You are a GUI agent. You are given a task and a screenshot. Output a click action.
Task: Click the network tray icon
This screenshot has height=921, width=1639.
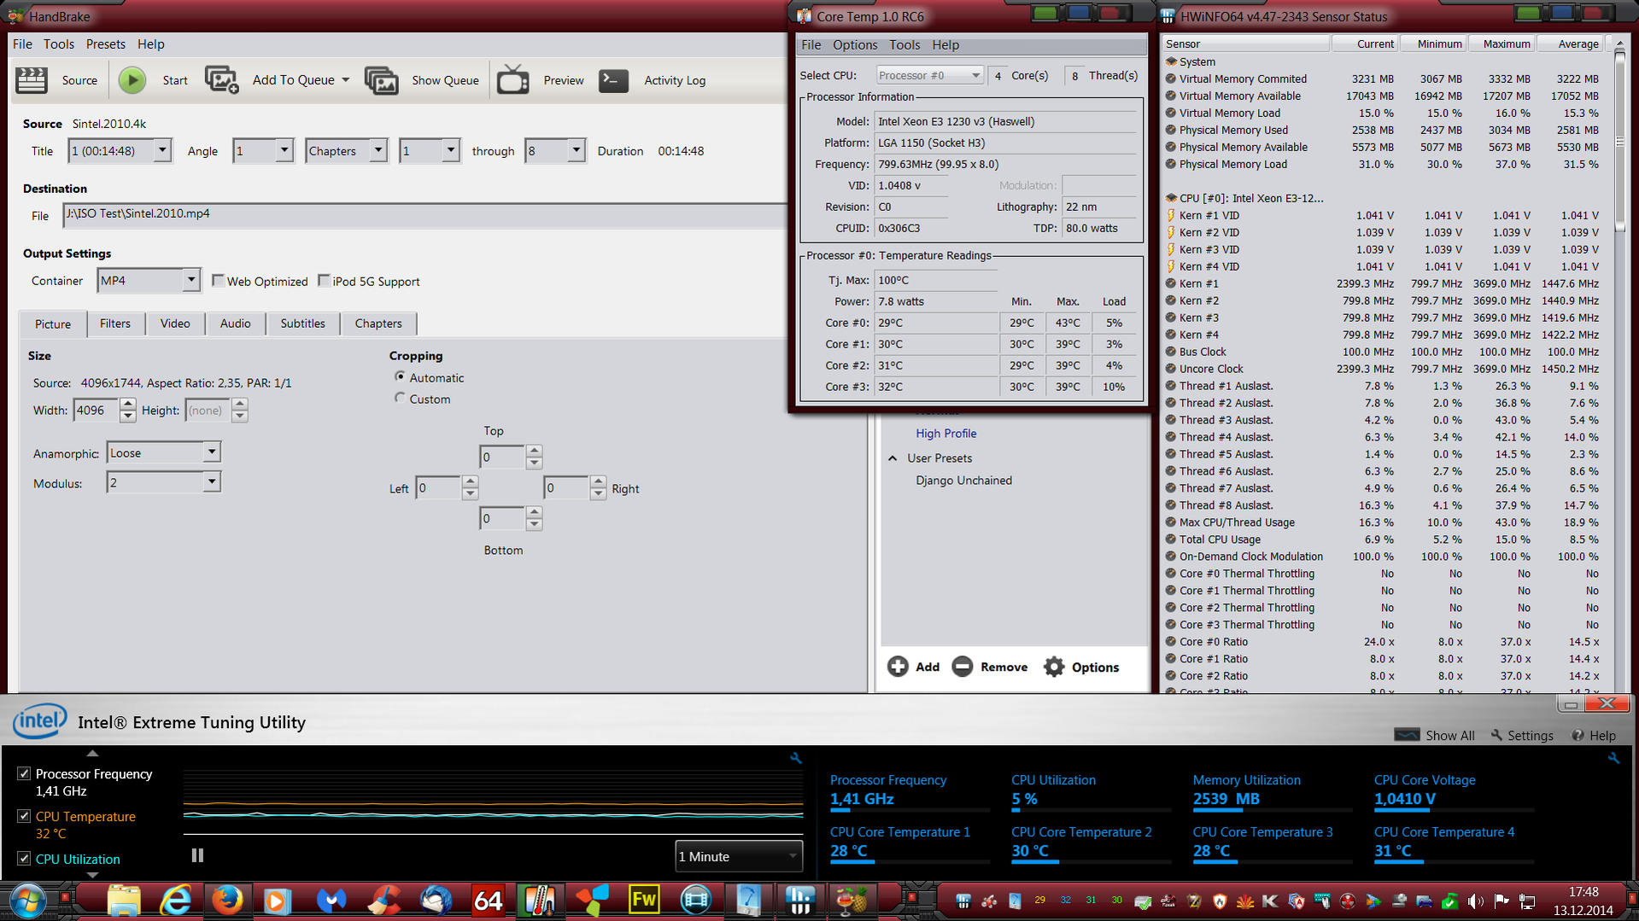click(x=1527, y=901)
